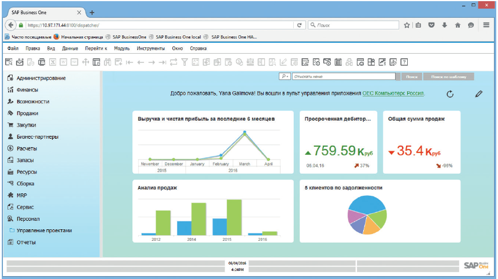This screenshot has width=498, height=279.
Task: Open Print Preview from the toolbar
Action: click(x=9, y=62)
